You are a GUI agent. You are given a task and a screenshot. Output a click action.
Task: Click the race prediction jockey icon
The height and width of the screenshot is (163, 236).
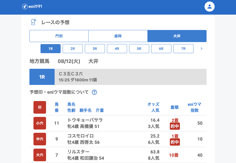[x=33, y=22]
